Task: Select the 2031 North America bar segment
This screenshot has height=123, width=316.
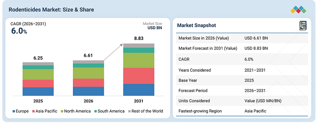Action: pyautogui.click(x=139, y=60)
